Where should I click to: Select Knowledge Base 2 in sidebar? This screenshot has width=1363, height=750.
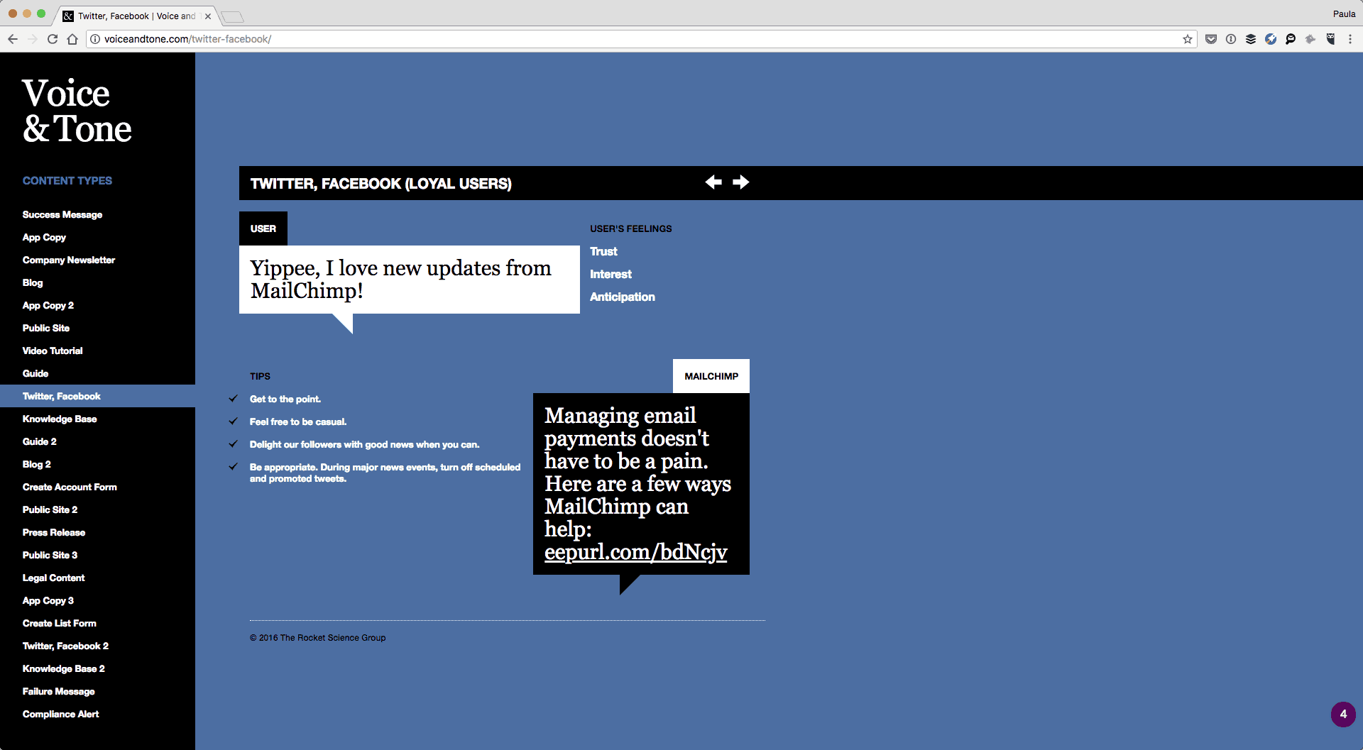tap(64, 668)
